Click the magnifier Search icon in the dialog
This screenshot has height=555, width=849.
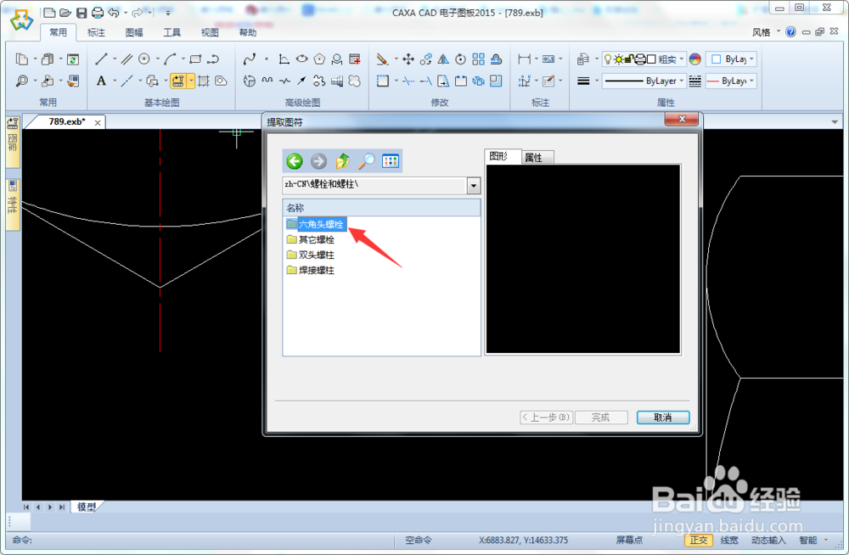pyautogui.click(x=367, y=161)
